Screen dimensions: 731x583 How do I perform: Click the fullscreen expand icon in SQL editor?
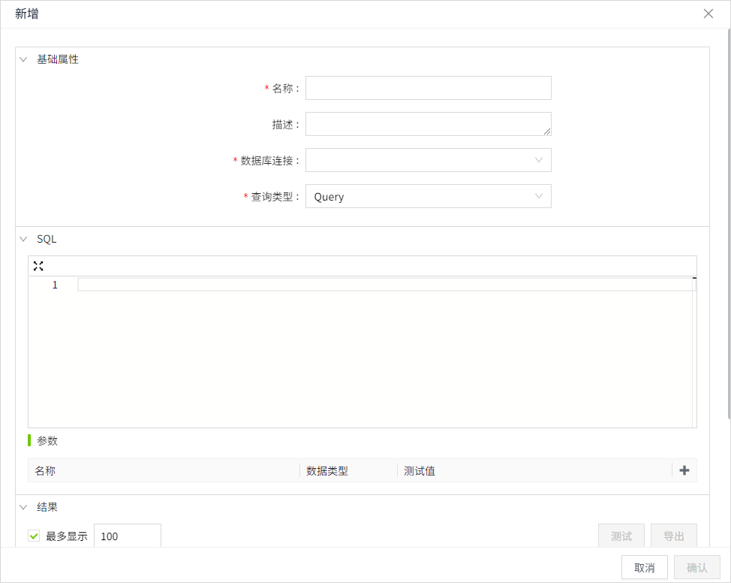point(38,266)
